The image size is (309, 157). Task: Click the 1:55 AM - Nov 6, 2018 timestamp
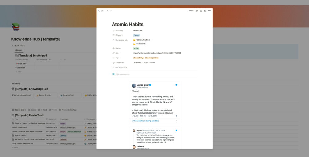pos(148,116)
